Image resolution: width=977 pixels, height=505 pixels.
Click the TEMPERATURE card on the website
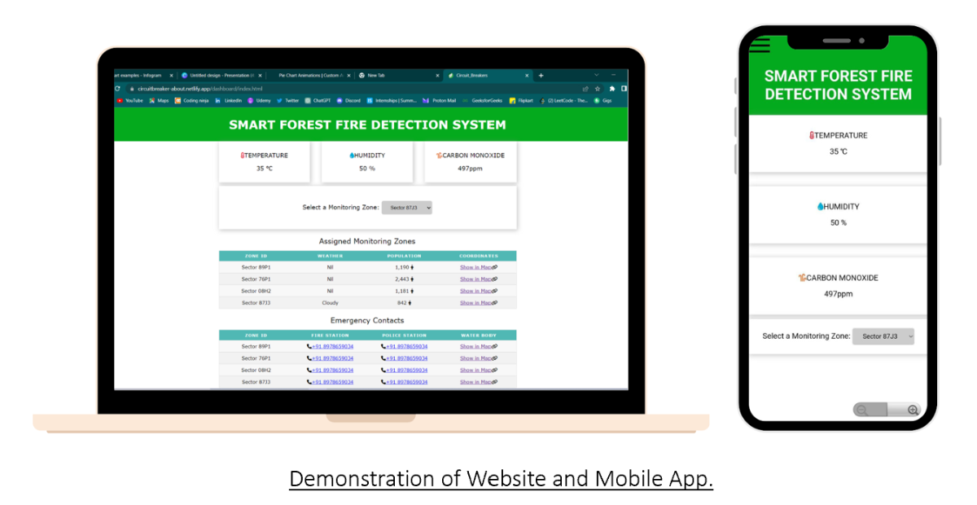(265, 161)
